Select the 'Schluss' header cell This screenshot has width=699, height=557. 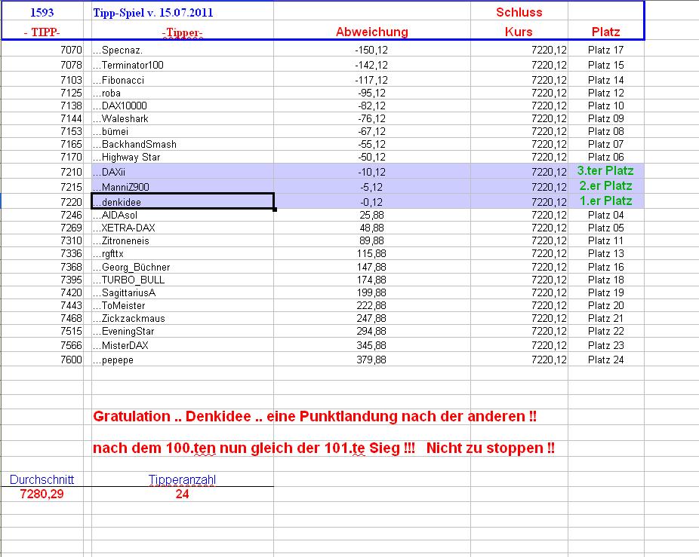click(519, 13)
